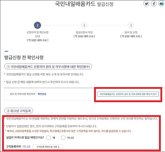The width and height of the screenshot is (165, 152).
Task: Click ② 워크넷 구직등록 label
Action: point(19,111)
